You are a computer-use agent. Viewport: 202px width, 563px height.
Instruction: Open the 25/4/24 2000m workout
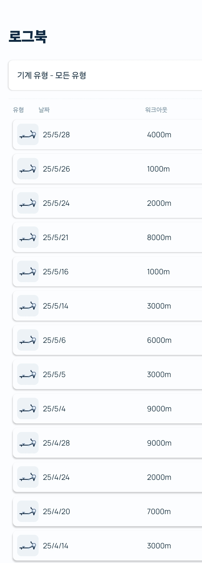click(x=107, y=477)
